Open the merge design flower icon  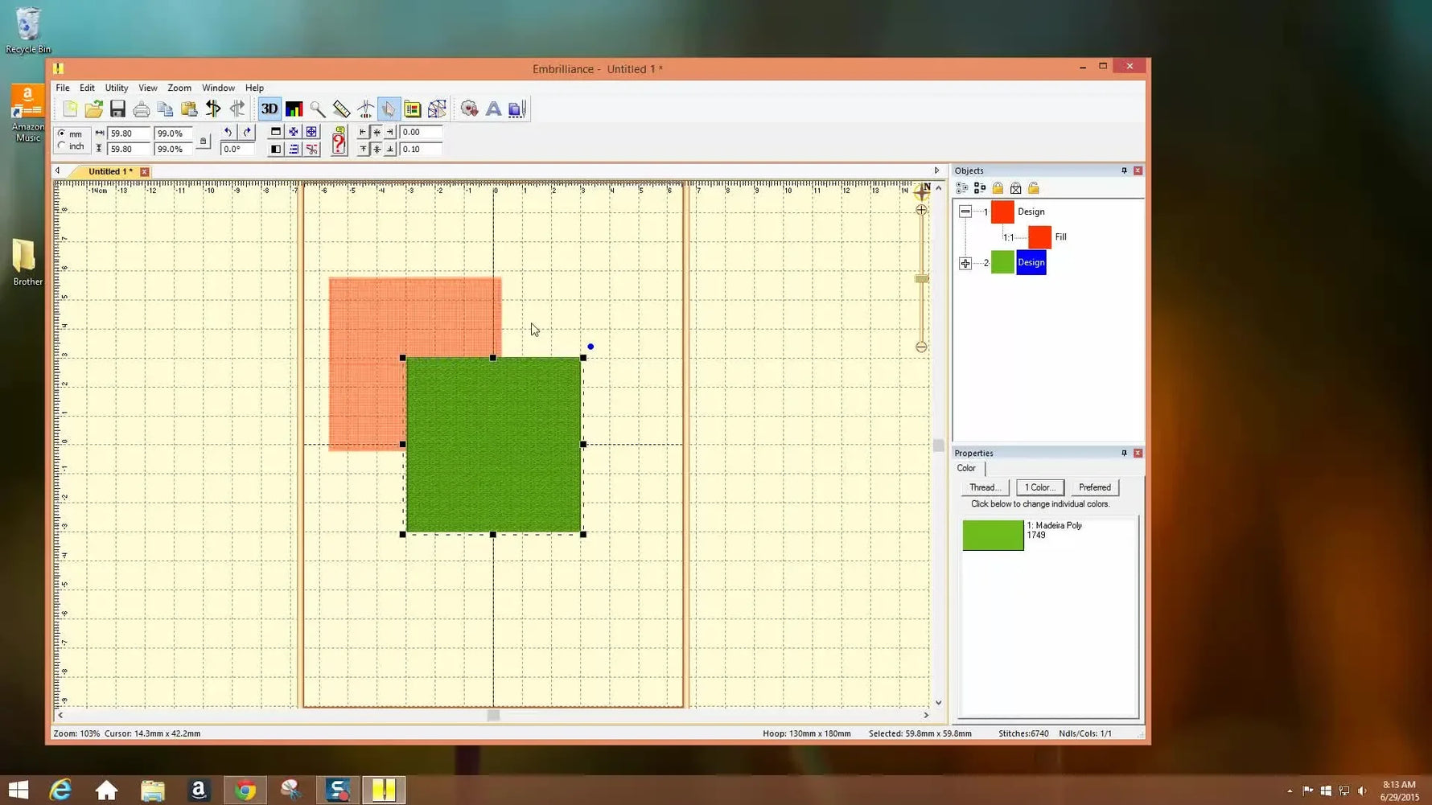pos(469,109)
